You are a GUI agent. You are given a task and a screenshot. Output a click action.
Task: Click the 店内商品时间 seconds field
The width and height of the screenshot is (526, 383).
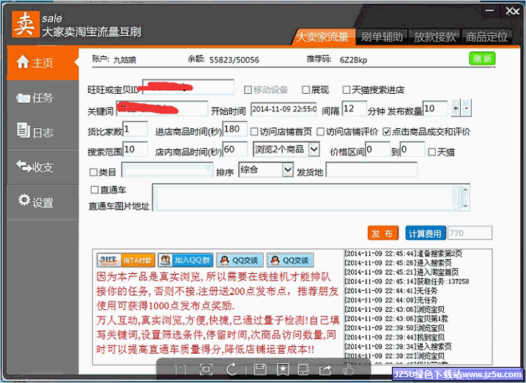[235, 149]
